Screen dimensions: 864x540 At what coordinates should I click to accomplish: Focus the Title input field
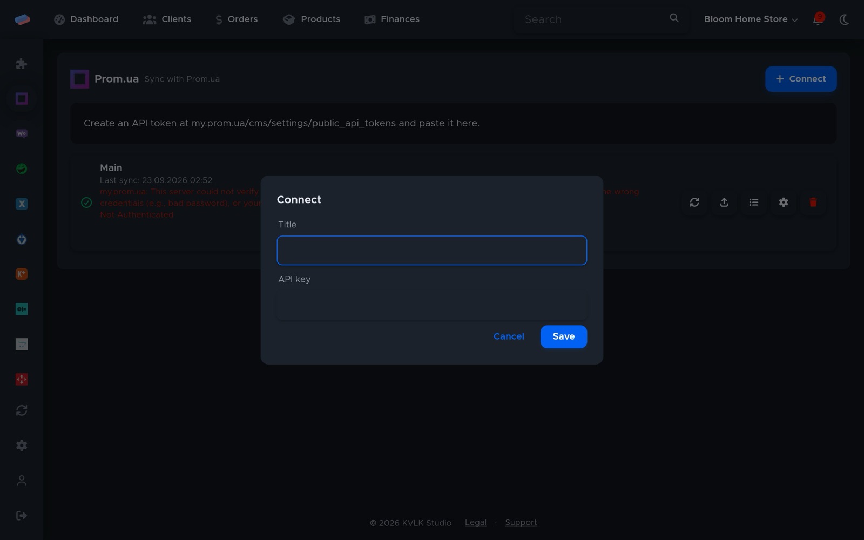click(432, 251)
